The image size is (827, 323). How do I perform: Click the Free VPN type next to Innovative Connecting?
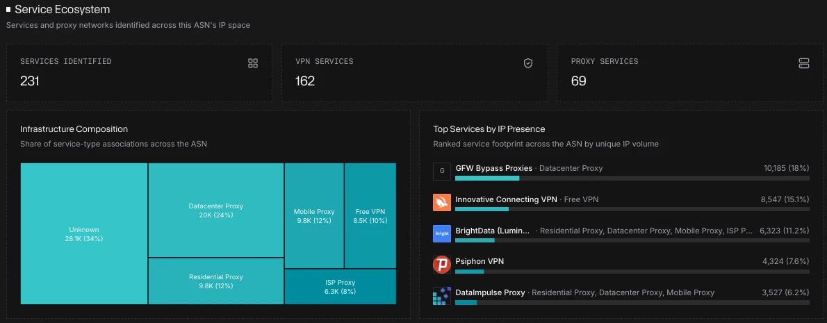[x=581, y=199]
